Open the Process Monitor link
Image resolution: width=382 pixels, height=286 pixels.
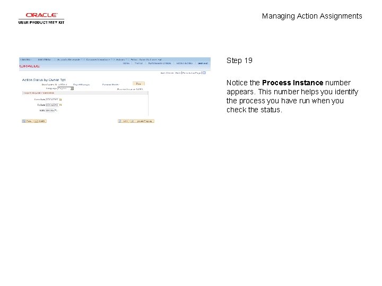point(110,85)
